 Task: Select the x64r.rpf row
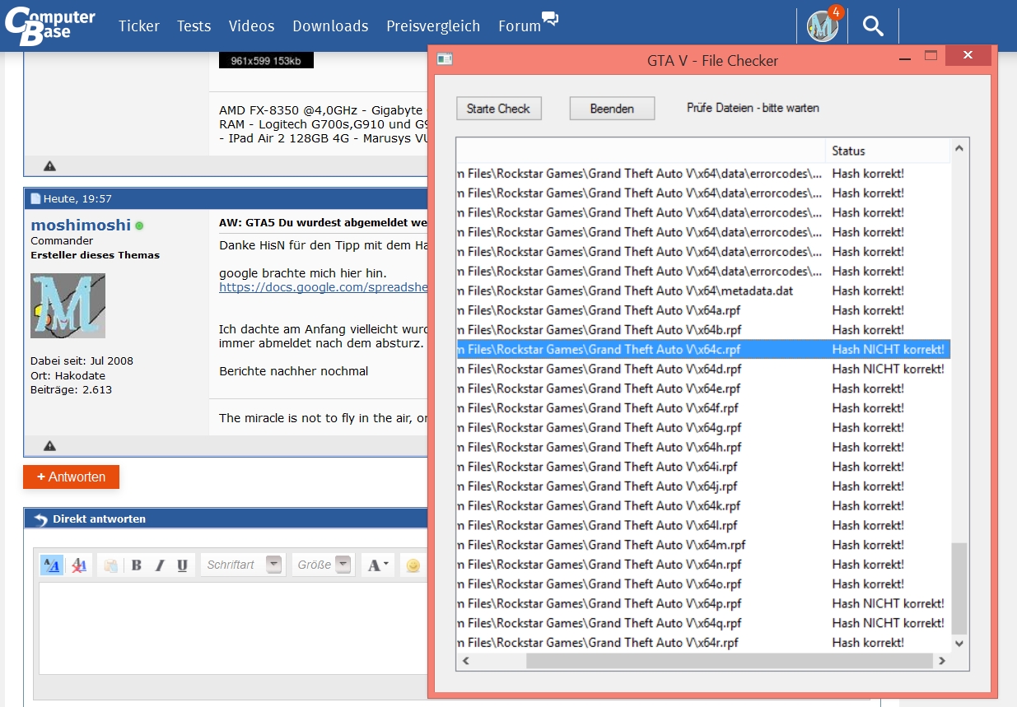click(703, 643)
